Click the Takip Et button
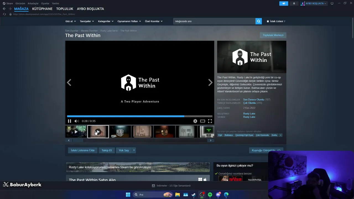Screen dimensions: 354x199 107,150
